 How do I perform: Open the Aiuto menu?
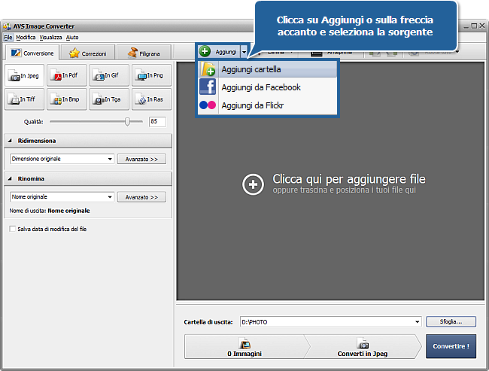pyautogui.click(x=72, y=38)
